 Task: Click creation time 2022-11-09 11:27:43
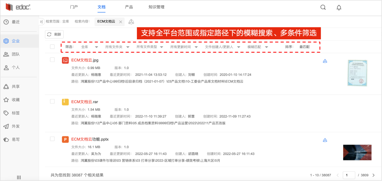[235, 116]
